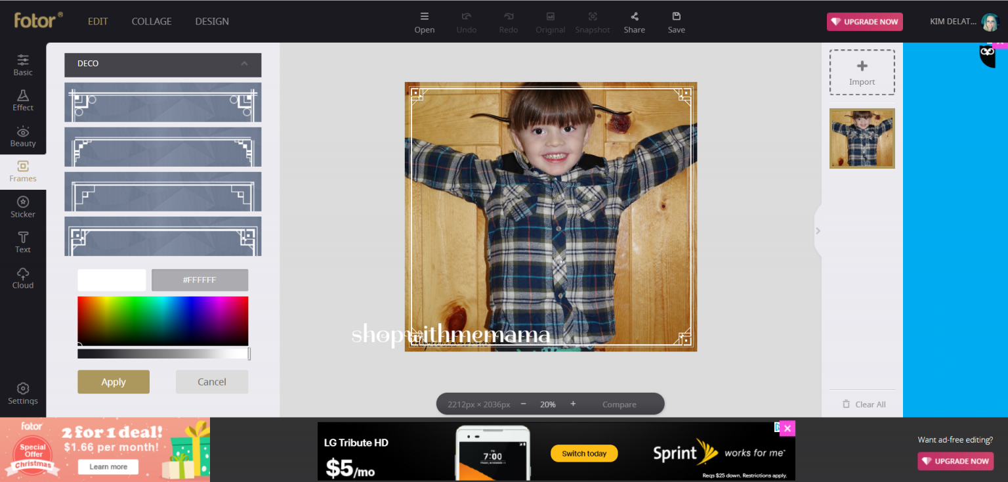Pick a color from the spectrum picker
Viewport: 1008px width, 482px height.
163,321
